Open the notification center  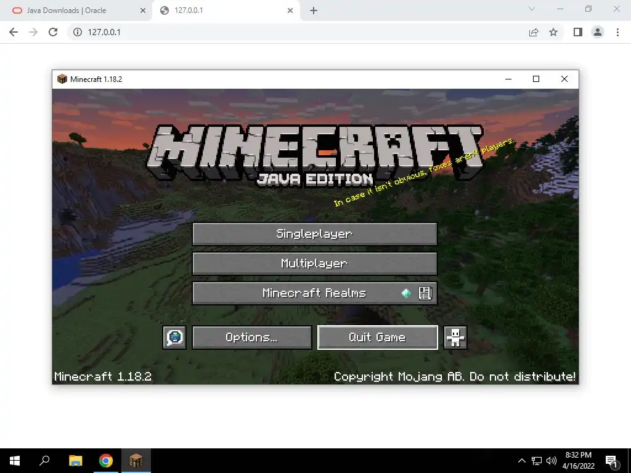(x=611, y=461)
